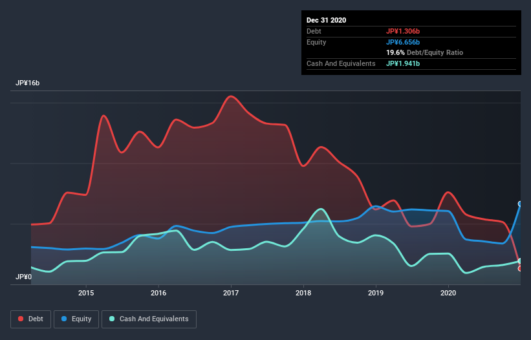Click the blue Equity legend dot

64,319
